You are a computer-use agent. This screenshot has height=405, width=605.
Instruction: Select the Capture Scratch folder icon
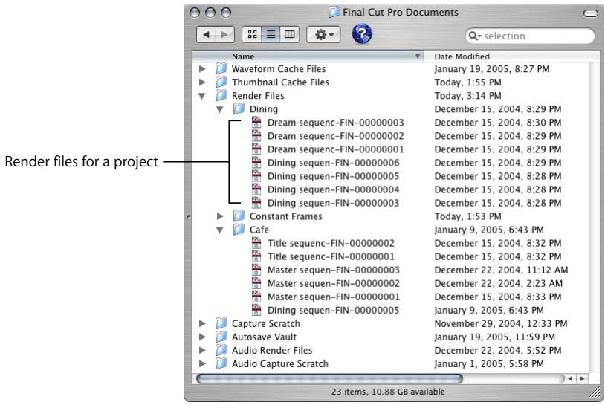pyautogui.click(x=221, y=323)
